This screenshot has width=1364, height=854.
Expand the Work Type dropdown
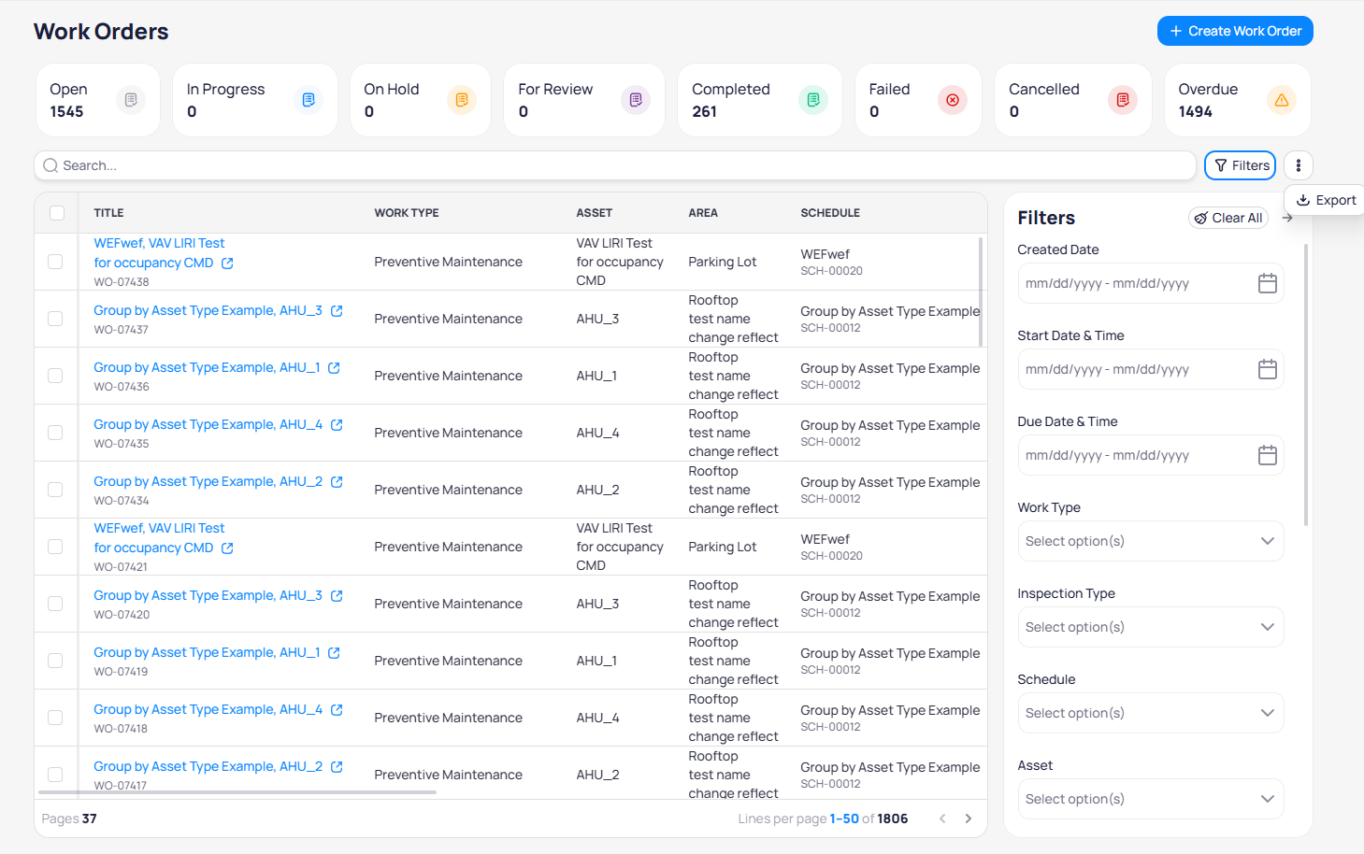(1150, 541)
